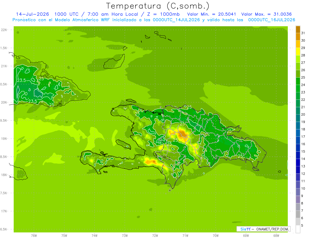Viewport: 310px width, 239px height.
Task: Click the yellow swatch between legend 29 and 28
Action: [298, 52]
